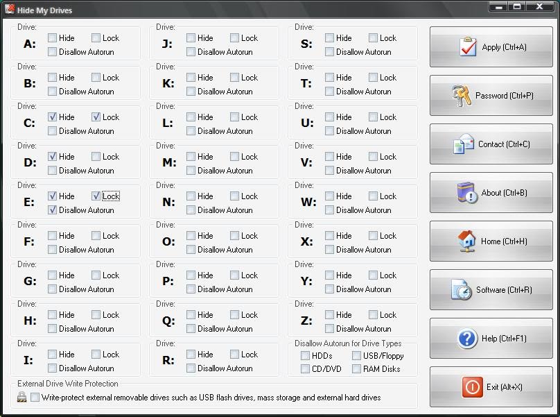Check Lock for drive M:
Screen dimensions: 560x417
234,157
